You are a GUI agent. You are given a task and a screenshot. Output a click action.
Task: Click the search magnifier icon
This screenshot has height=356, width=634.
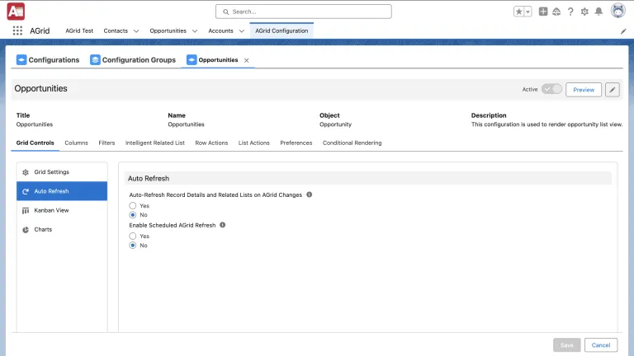[225, 12]
